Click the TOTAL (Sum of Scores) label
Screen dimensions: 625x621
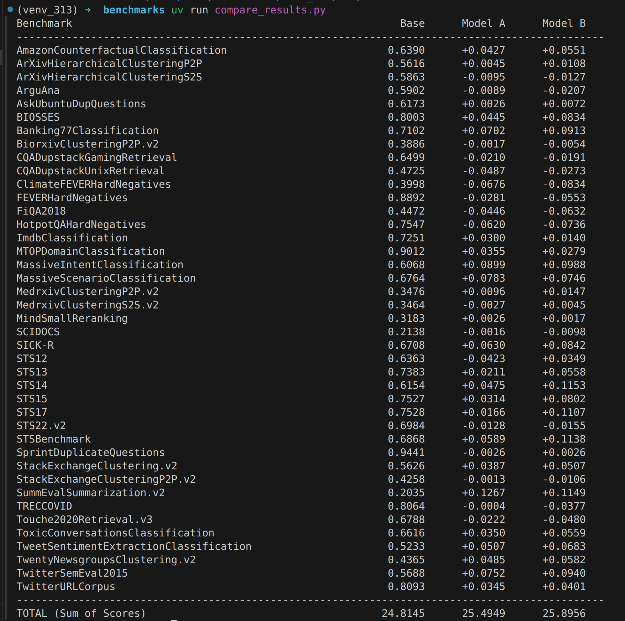tap(80, 613)
